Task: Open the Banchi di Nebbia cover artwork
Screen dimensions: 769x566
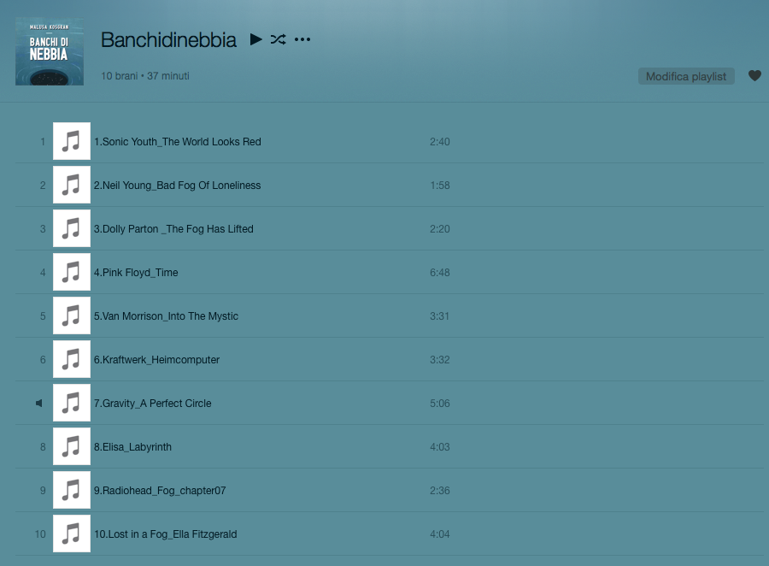Action: click(x=50, y=51)
